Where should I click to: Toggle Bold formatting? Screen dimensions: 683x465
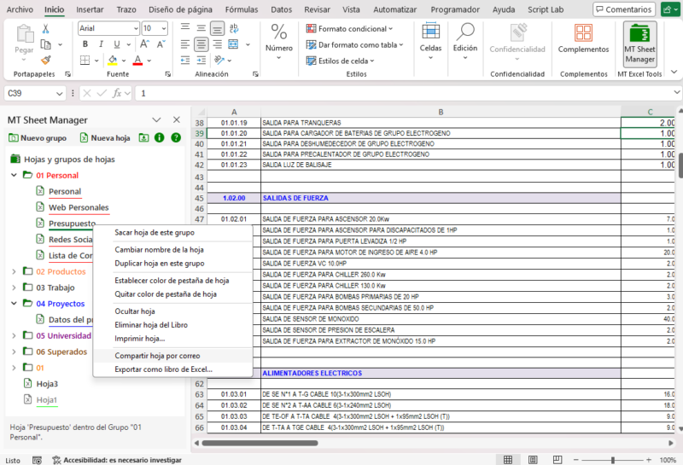(x=85, y=44)
